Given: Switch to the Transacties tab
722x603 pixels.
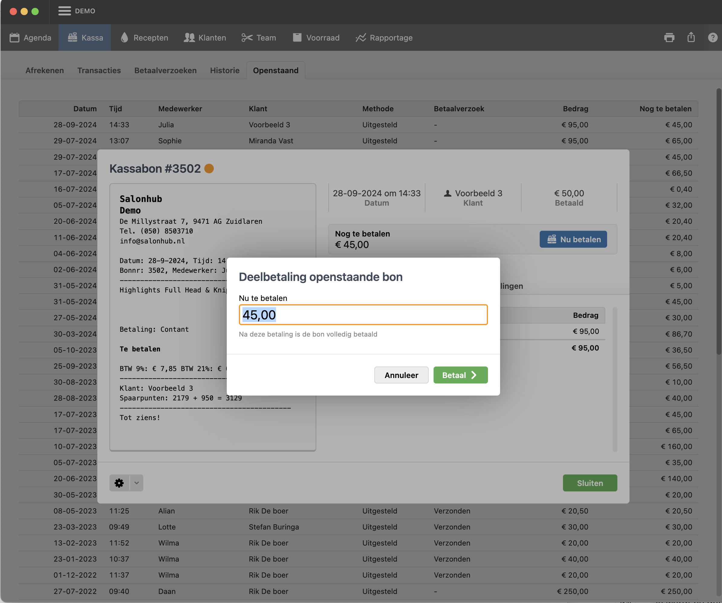Looking at the screenshot, I should coord(99,70).
